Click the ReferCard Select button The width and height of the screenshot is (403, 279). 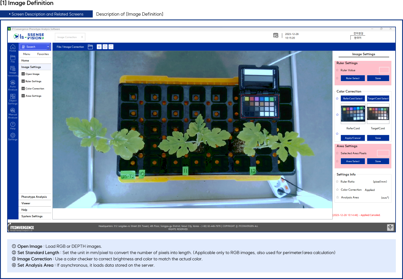353,98
